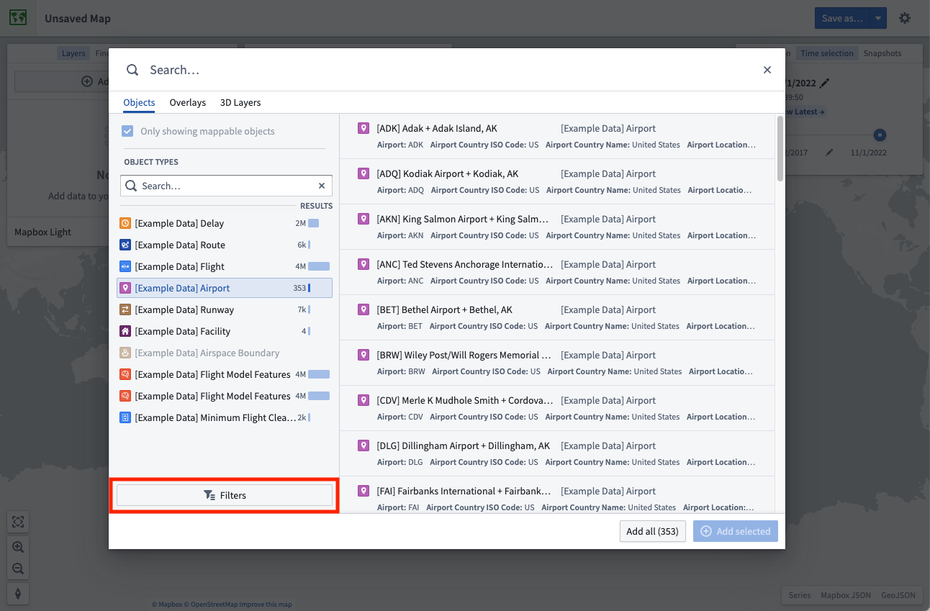This screenshot has height=611, width=930.
Task: Select the Objects tab
Action: 139,102
